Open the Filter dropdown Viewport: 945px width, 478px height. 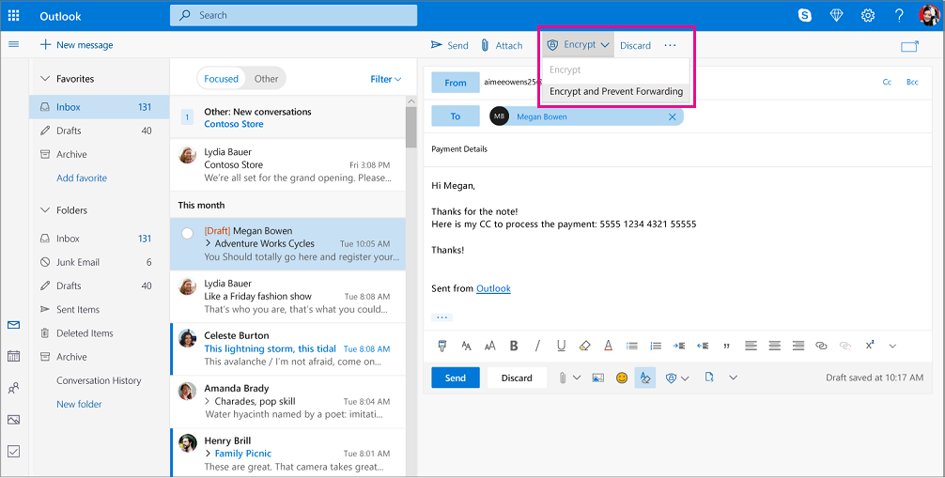pos(385,79)
